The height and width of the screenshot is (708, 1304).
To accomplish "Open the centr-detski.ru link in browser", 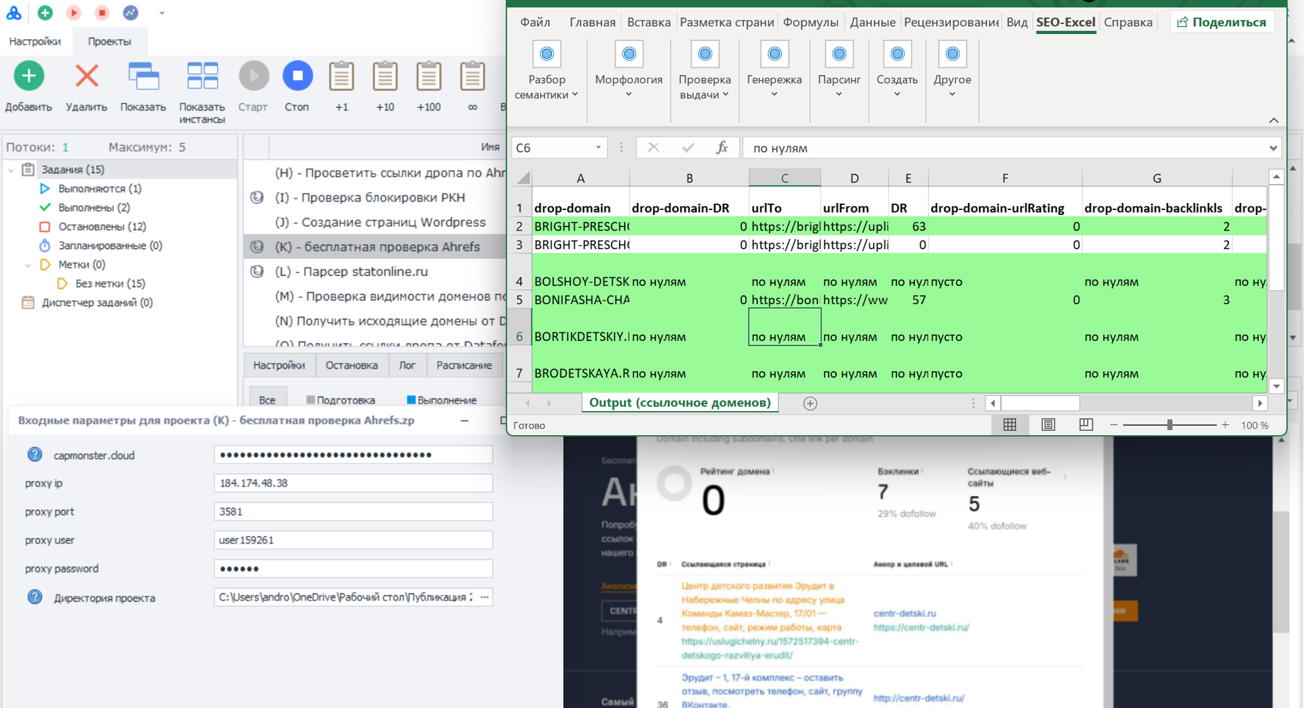I will (x=904, y=613).
